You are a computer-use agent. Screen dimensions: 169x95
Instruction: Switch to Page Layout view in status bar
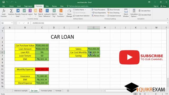pos(140,94)
